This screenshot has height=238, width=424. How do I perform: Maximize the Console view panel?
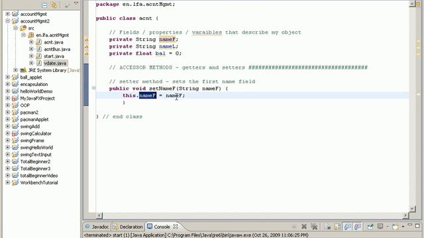(x=417, y=225)
